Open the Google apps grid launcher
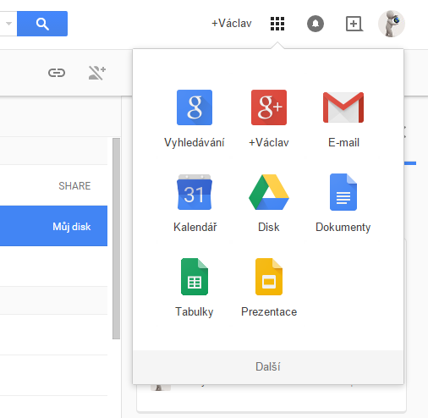428x418 pixels. 277,24
